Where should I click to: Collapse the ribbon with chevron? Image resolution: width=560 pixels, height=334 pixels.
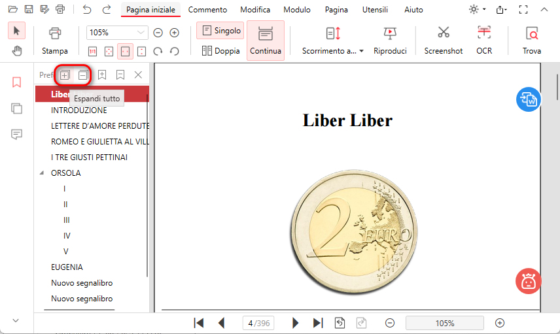pyautogui.click(x=544, y=10)
